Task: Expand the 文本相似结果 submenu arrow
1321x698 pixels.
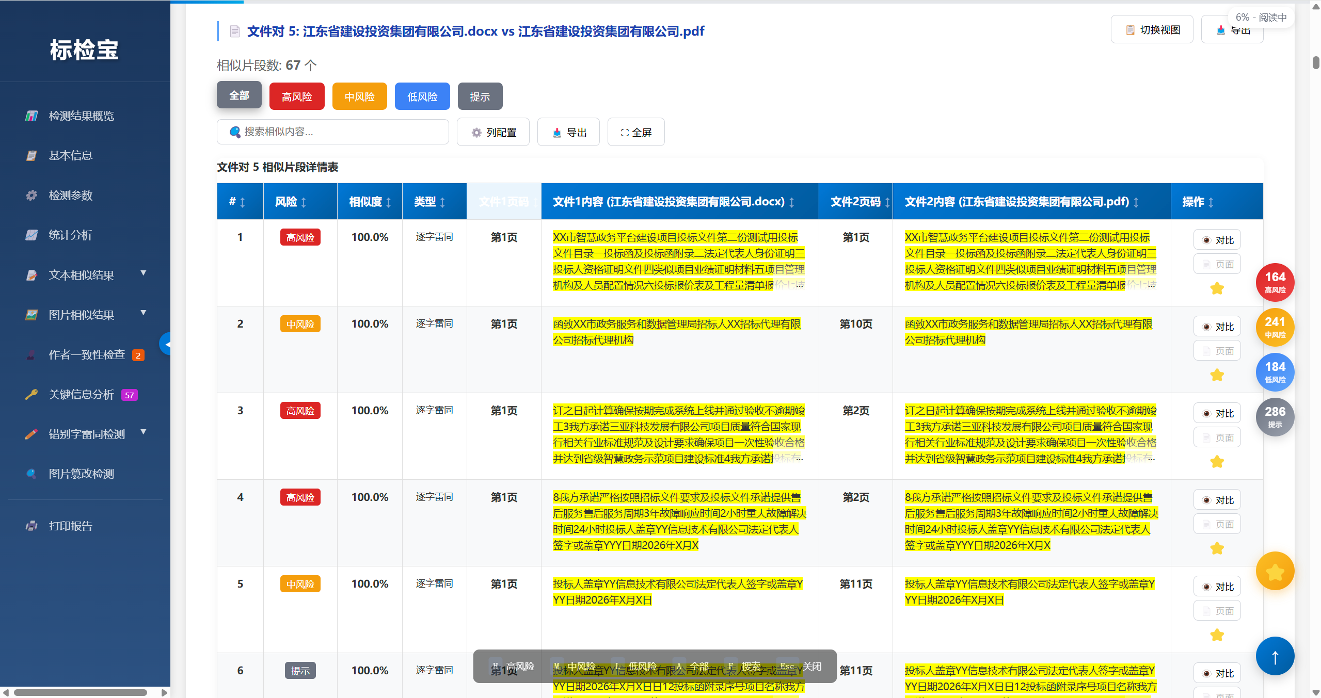Action: [144, 273]
